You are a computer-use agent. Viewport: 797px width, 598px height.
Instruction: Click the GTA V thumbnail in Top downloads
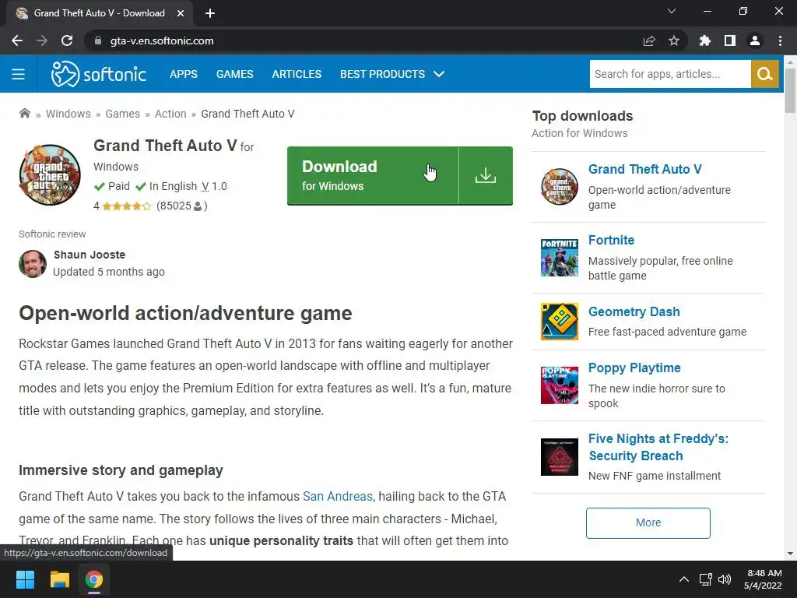559,187
